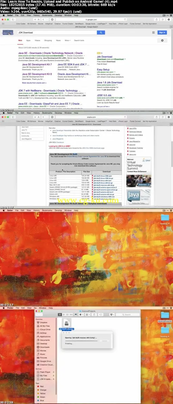Click the JDK Download Google search field
Image resolution: width=173 pixels, height=404 pixels.
click(57, 33)
